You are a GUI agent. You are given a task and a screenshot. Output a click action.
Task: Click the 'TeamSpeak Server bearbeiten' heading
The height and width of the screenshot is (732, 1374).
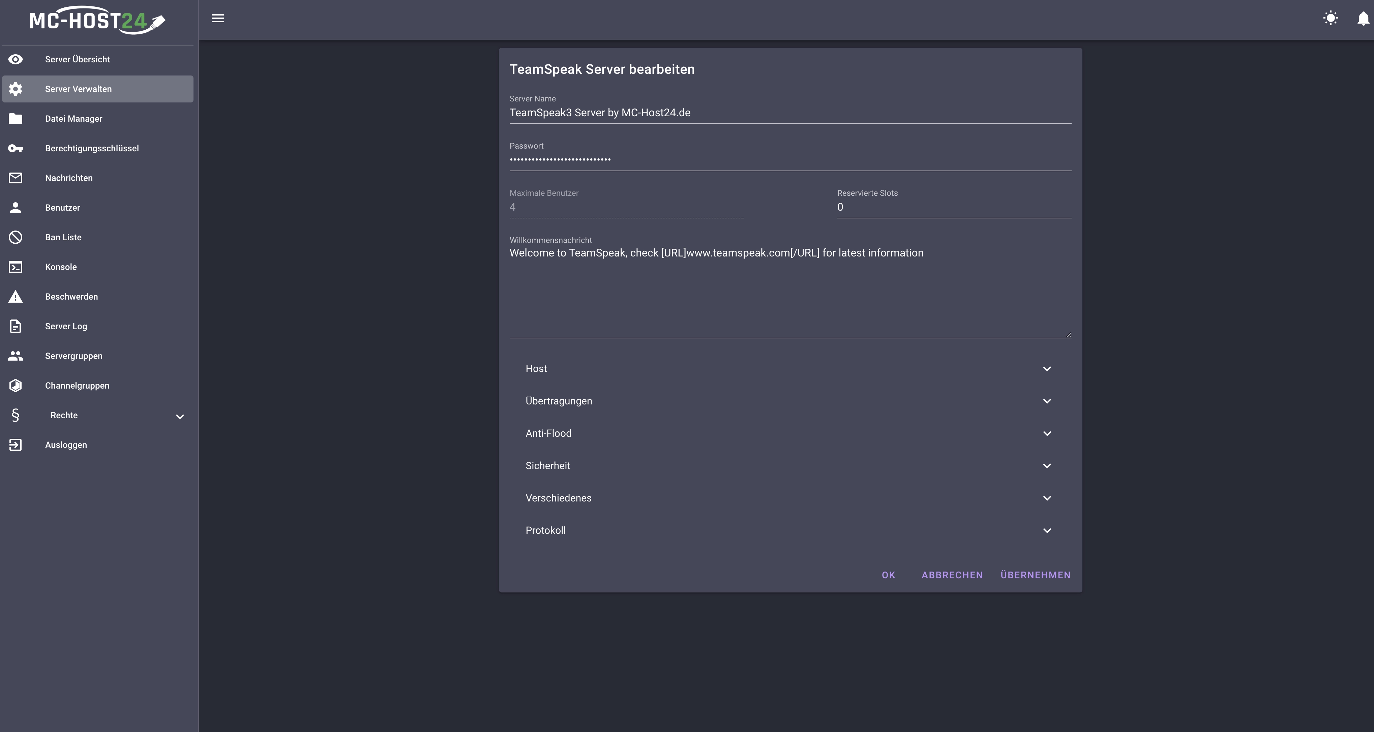pos(602,69)
